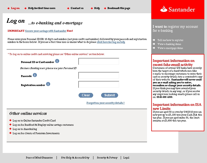The width and height of the screenshot is (207, 163).
Task: Click the red arrow beside Log on to sharedealing
Action: pyautogui.click(x=10, y=129)
